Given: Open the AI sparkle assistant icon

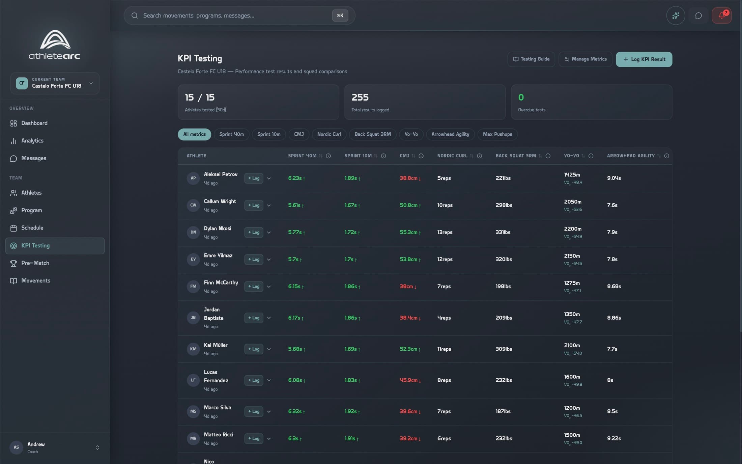Looking at the screenshot, I should click(x=676, y=16).
